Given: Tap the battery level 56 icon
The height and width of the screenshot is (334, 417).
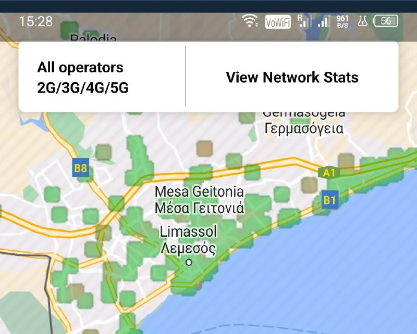Looking at the screenshot, I should [386, 21].
